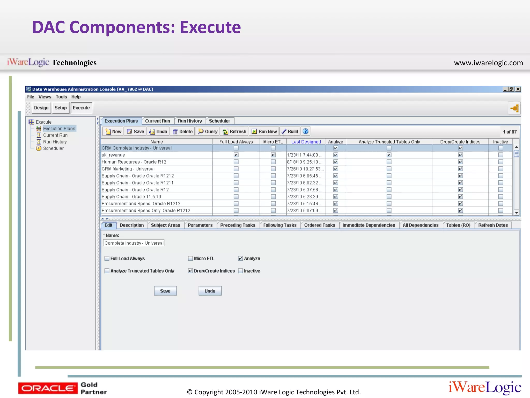The image size is (530, 398).
Task: Open the Subject Areas subtab
Action: coord(165,225)
